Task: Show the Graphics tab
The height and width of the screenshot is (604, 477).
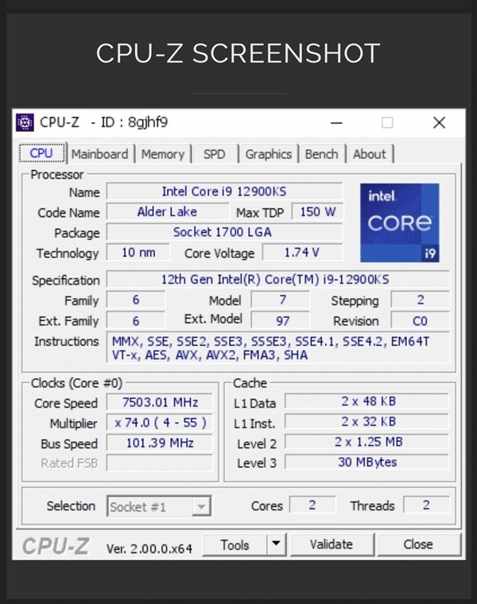Action: click(268, 154)
